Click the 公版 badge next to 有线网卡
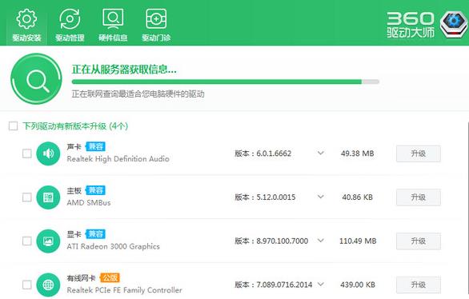 [x=110, y=277]
